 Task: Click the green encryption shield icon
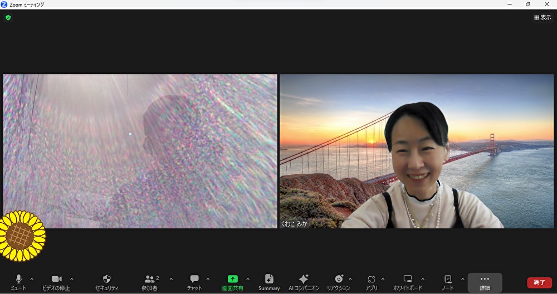[x=8, y=18]
